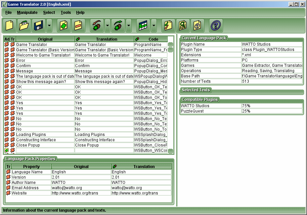This screenshot has width=307, height=215.
Task: Open the spell check ABC icon
Action: pyautogui.click(x=183, y=25)
